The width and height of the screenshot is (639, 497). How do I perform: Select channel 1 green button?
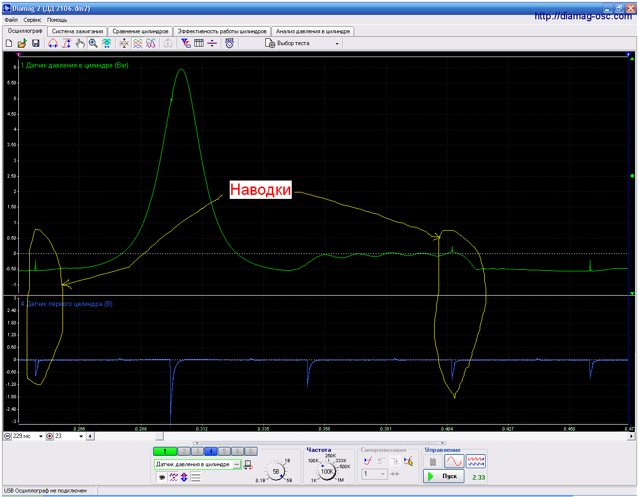(x=165, y=451)
